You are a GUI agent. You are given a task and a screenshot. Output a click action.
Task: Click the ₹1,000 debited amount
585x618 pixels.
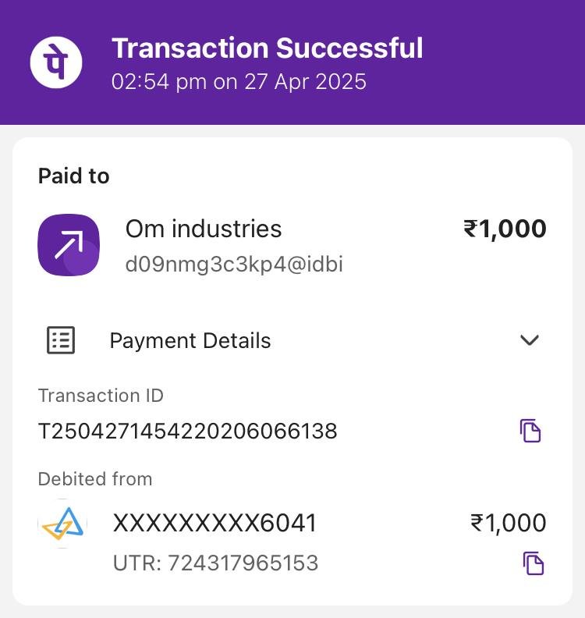pyautogui.click(x=508, y=523)
